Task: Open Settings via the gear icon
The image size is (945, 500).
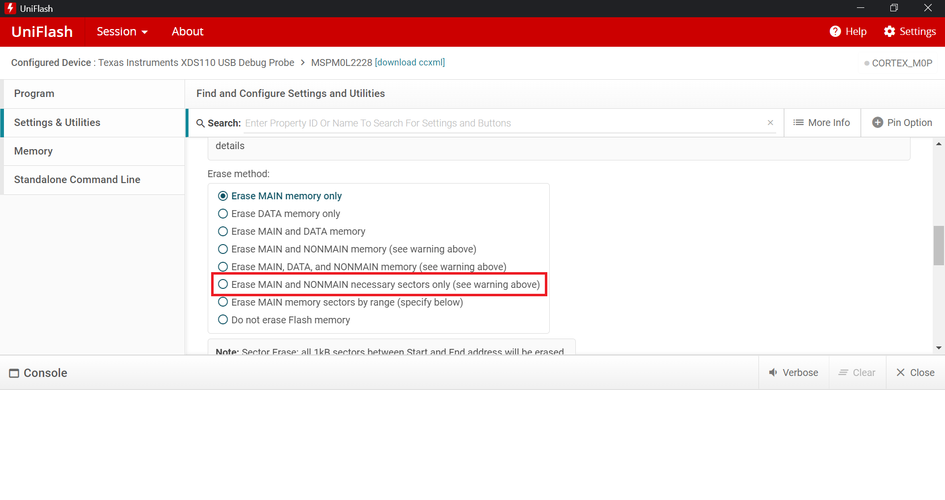Action: click(889, 31)
